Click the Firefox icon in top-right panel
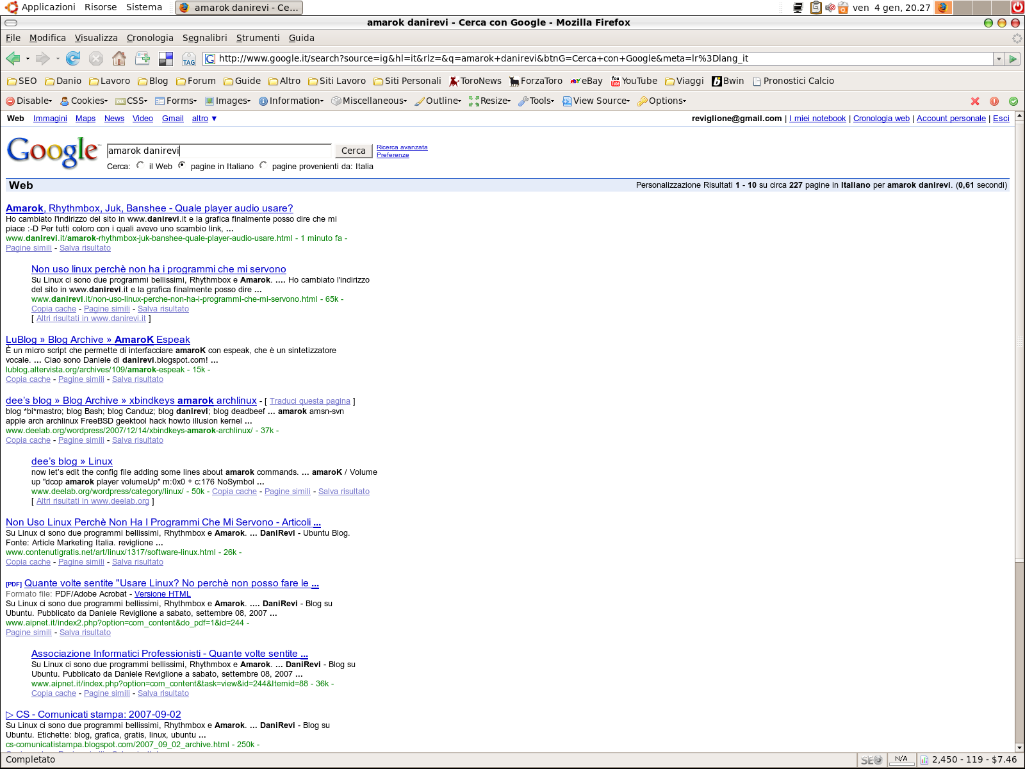This screenshot has width=1025, height=769. tap(942, 8)
